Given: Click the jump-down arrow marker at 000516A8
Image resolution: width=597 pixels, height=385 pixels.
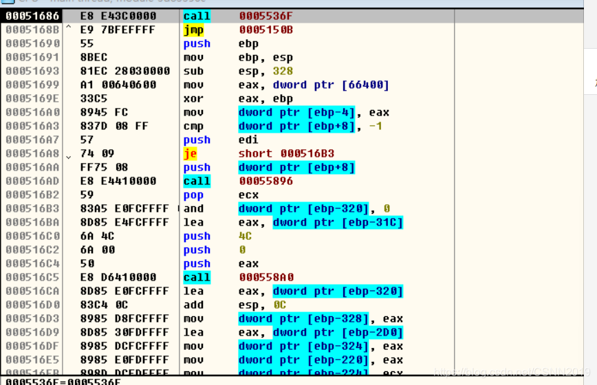Looking at the screenshot, I should pos(69,156).
